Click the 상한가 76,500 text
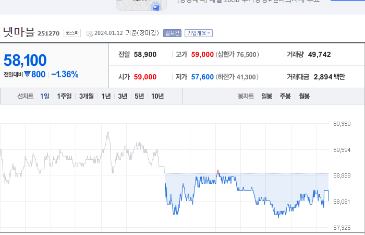The width and height of the screenshot is (365, 235). 237,54
